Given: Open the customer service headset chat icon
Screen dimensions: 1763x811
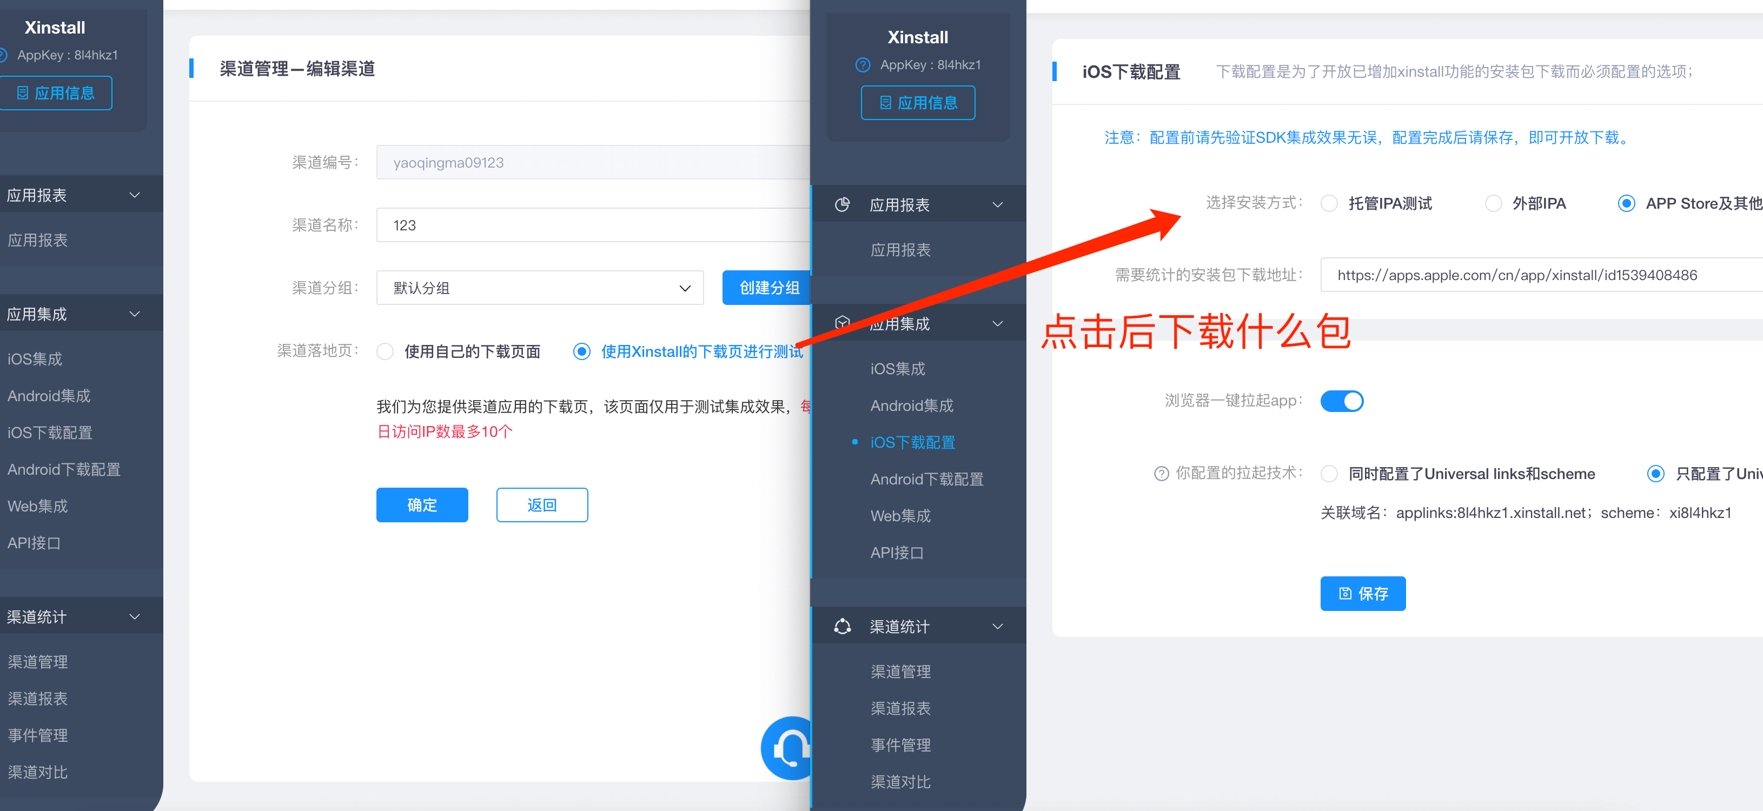Looking at the screenshot, I should pyautogui.click(x=787, y=748).
